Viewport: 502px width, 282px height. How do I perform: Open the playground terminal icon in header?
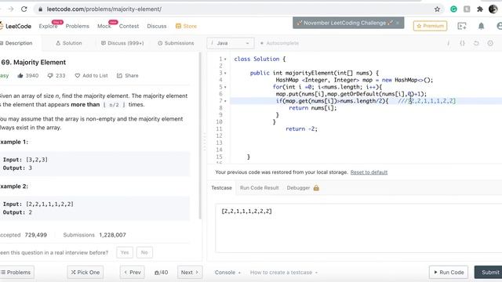pyautogui.click(x=462, y=26)
